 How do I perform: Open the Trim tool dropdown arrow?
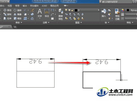(28, 10)
